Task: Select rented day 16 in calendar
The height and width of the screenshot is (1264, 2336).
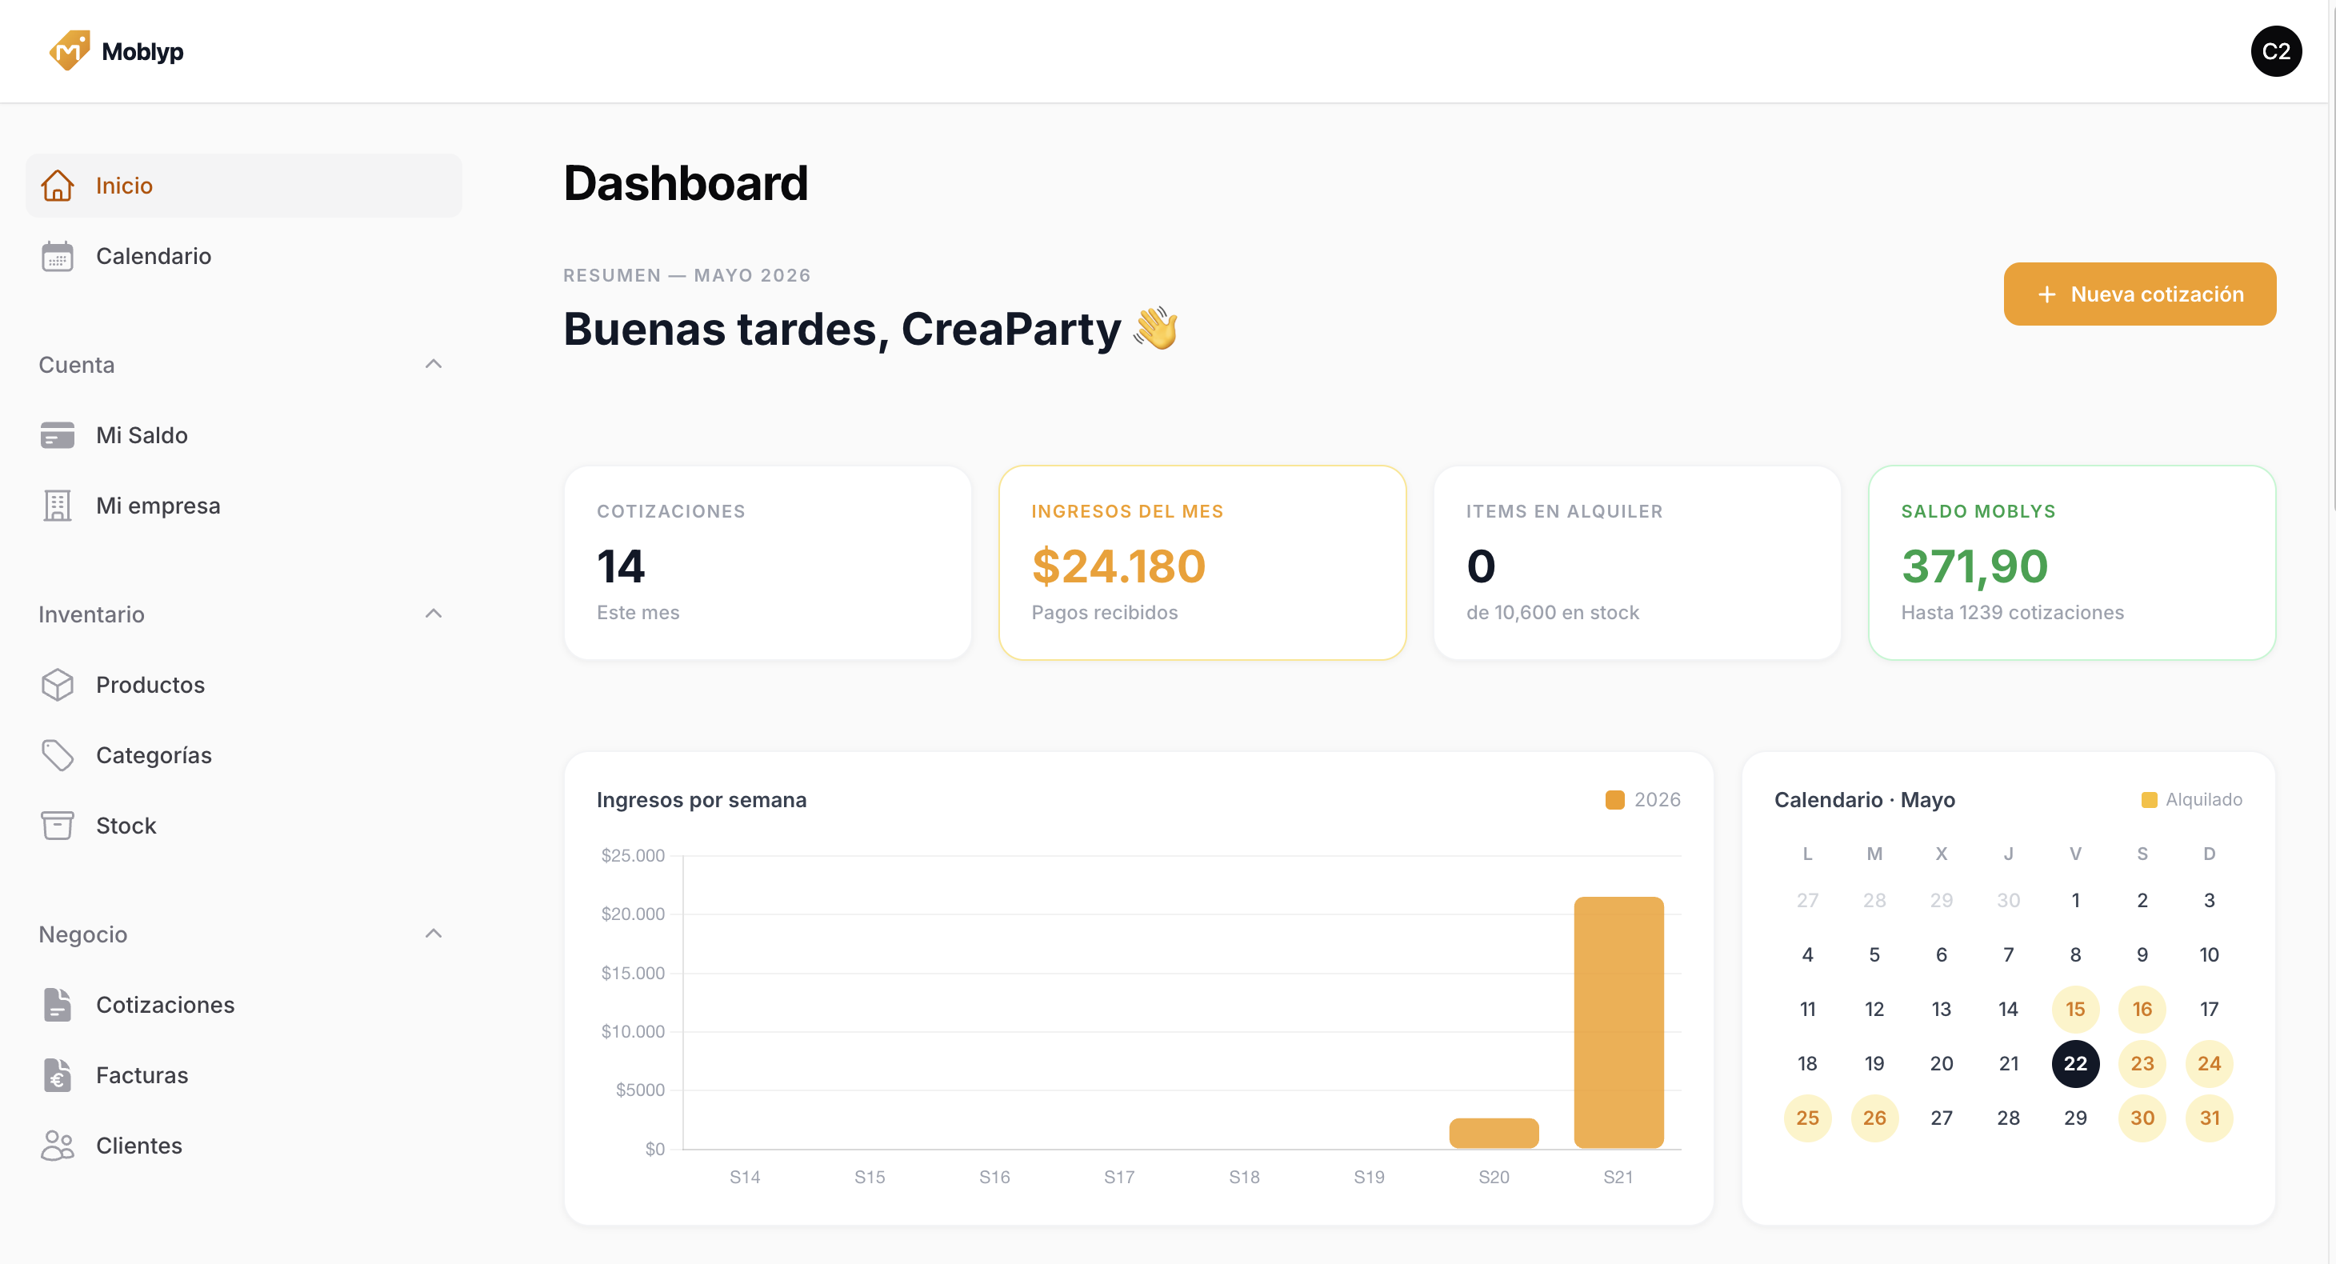Action: [x=2142, y=1010]
